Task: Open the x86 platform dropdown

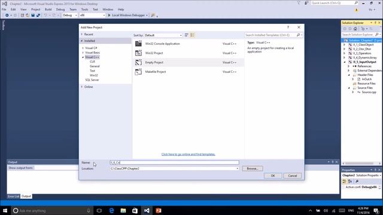Action: coord(92,15)
